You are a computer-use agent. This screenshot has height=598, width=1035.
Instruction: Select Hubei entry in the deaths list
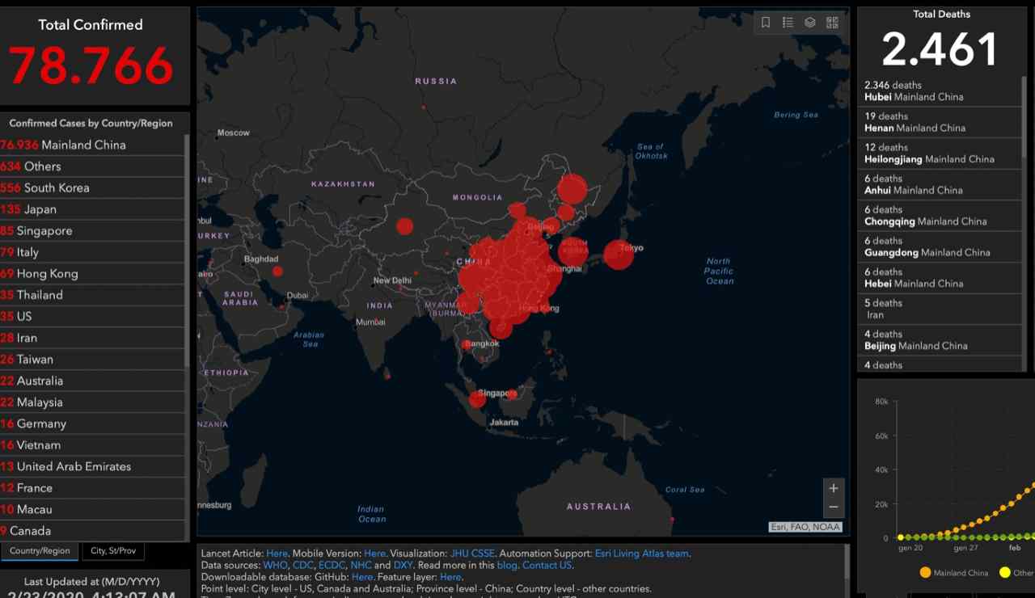[x=914, y=91]
